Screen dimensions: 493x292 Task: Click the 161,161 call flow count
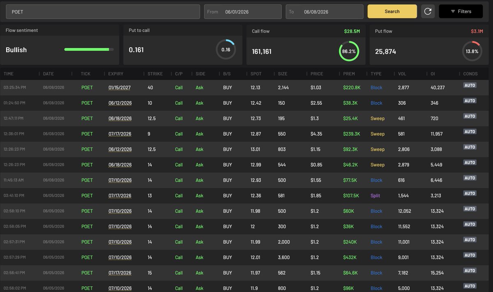tap(262, 52)
